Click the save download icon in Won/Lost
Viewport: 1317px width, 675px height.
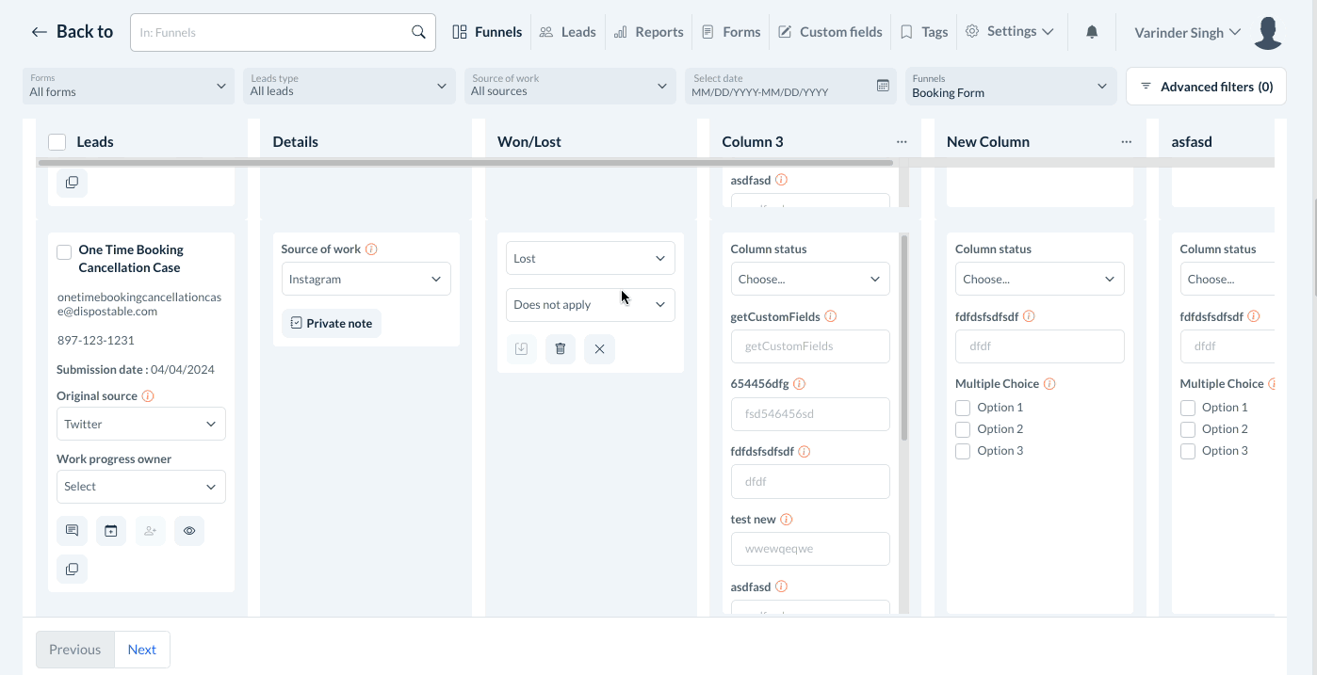pos(522,349)
